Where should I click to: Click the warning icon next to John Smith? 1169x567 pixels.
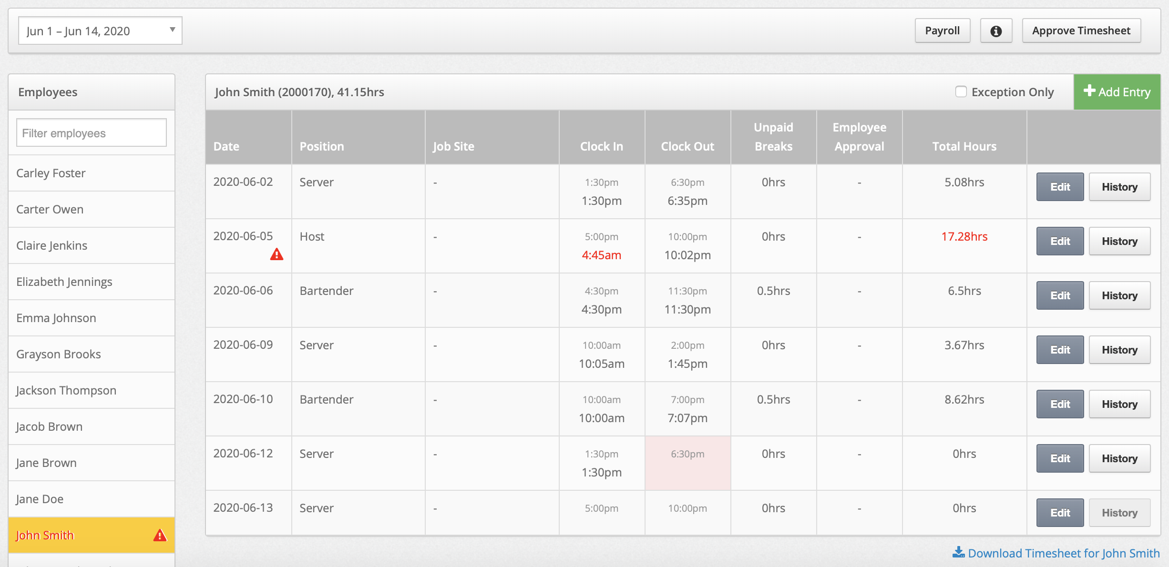pos(160,535)
